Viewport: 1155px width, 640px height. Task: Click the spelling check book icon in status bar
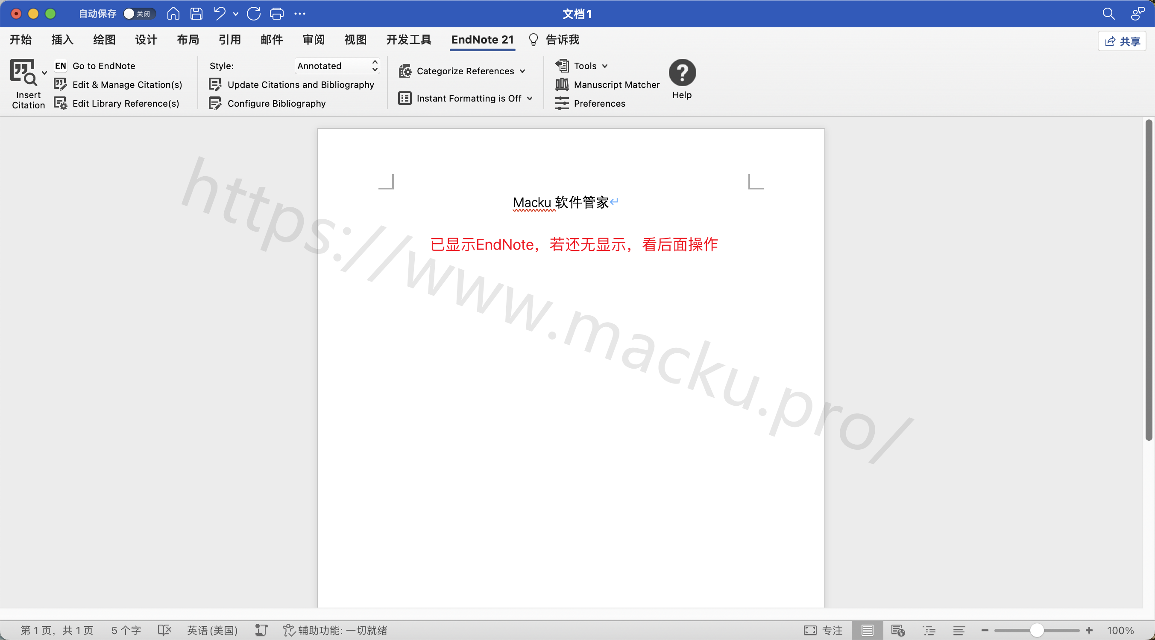tap(164, 630)
